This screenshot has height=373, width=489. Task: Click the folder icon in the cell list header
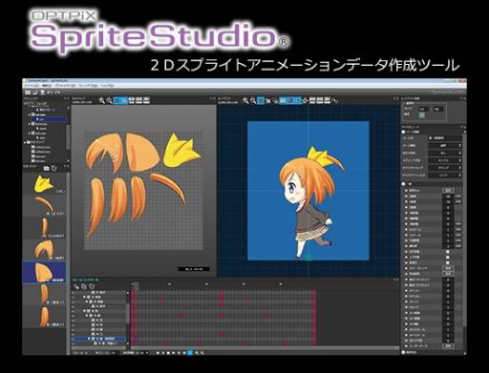click(46, 168)
